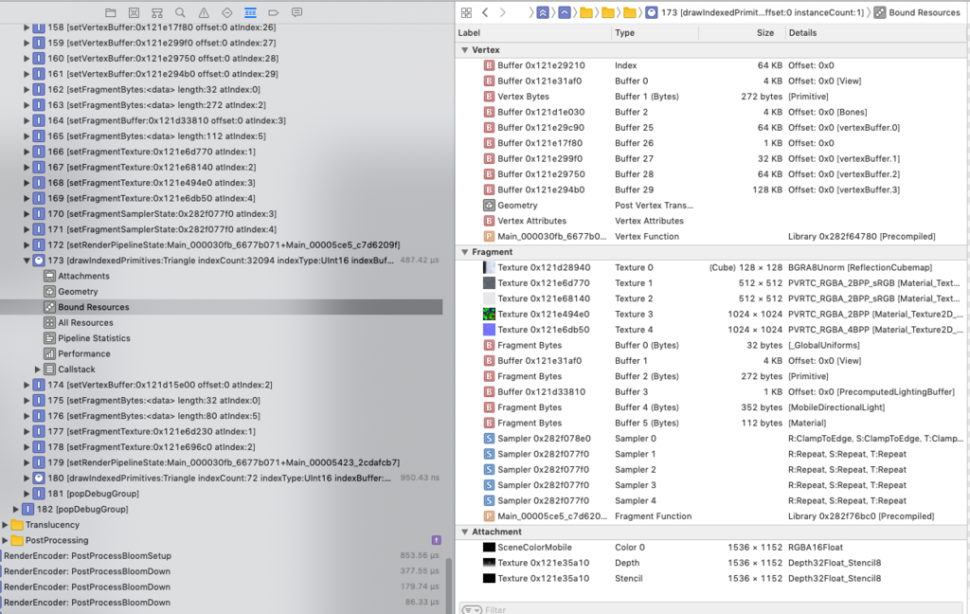Go forward using the jump bar arrow
This screenshot has height=614, width=970.
502,12
